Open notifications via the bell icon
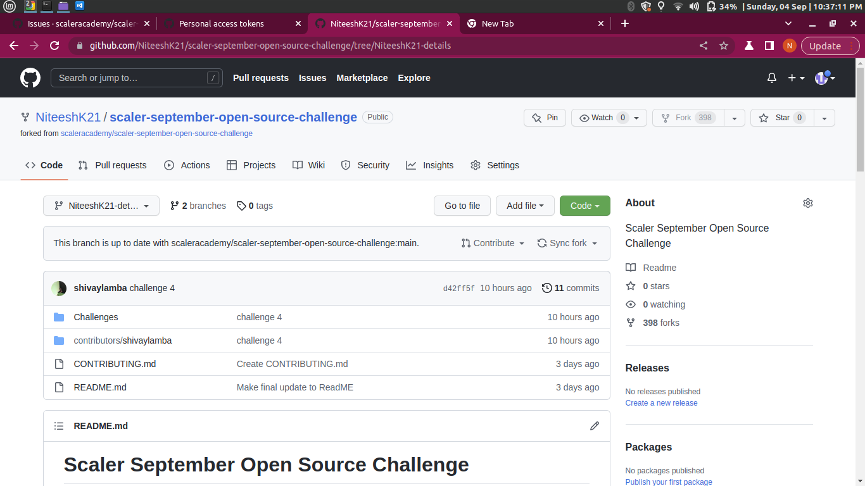This screenshot has width=865, height=486. tap(771, 77)
